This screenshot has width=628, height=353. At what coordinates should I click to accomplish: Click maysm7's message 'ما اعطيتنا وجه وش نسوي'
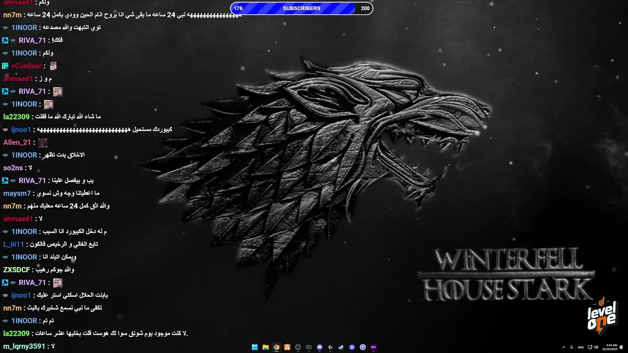point(68,193)
